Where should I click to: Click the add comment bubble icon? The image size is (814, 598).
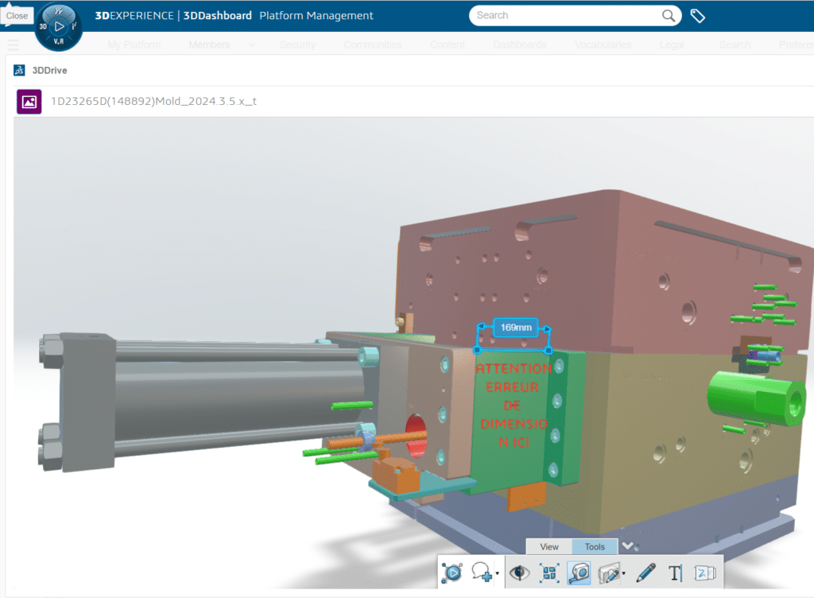point(481,572)
